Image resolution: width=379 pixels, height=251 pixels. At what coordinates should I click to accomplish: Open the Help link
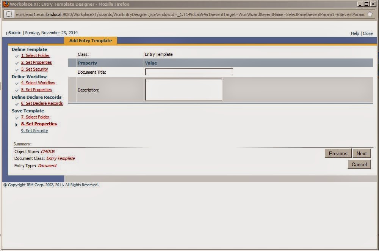pyautogui.click(x=355, y=33)
